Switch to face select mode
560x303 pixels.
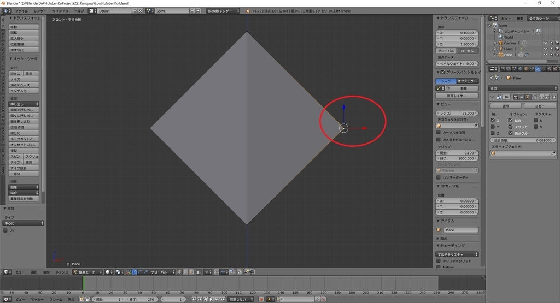coord(191,272)
